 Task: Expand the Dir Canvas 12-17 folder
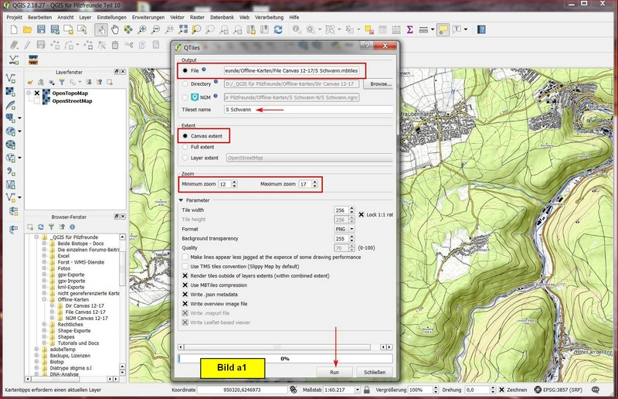(52, 305)
